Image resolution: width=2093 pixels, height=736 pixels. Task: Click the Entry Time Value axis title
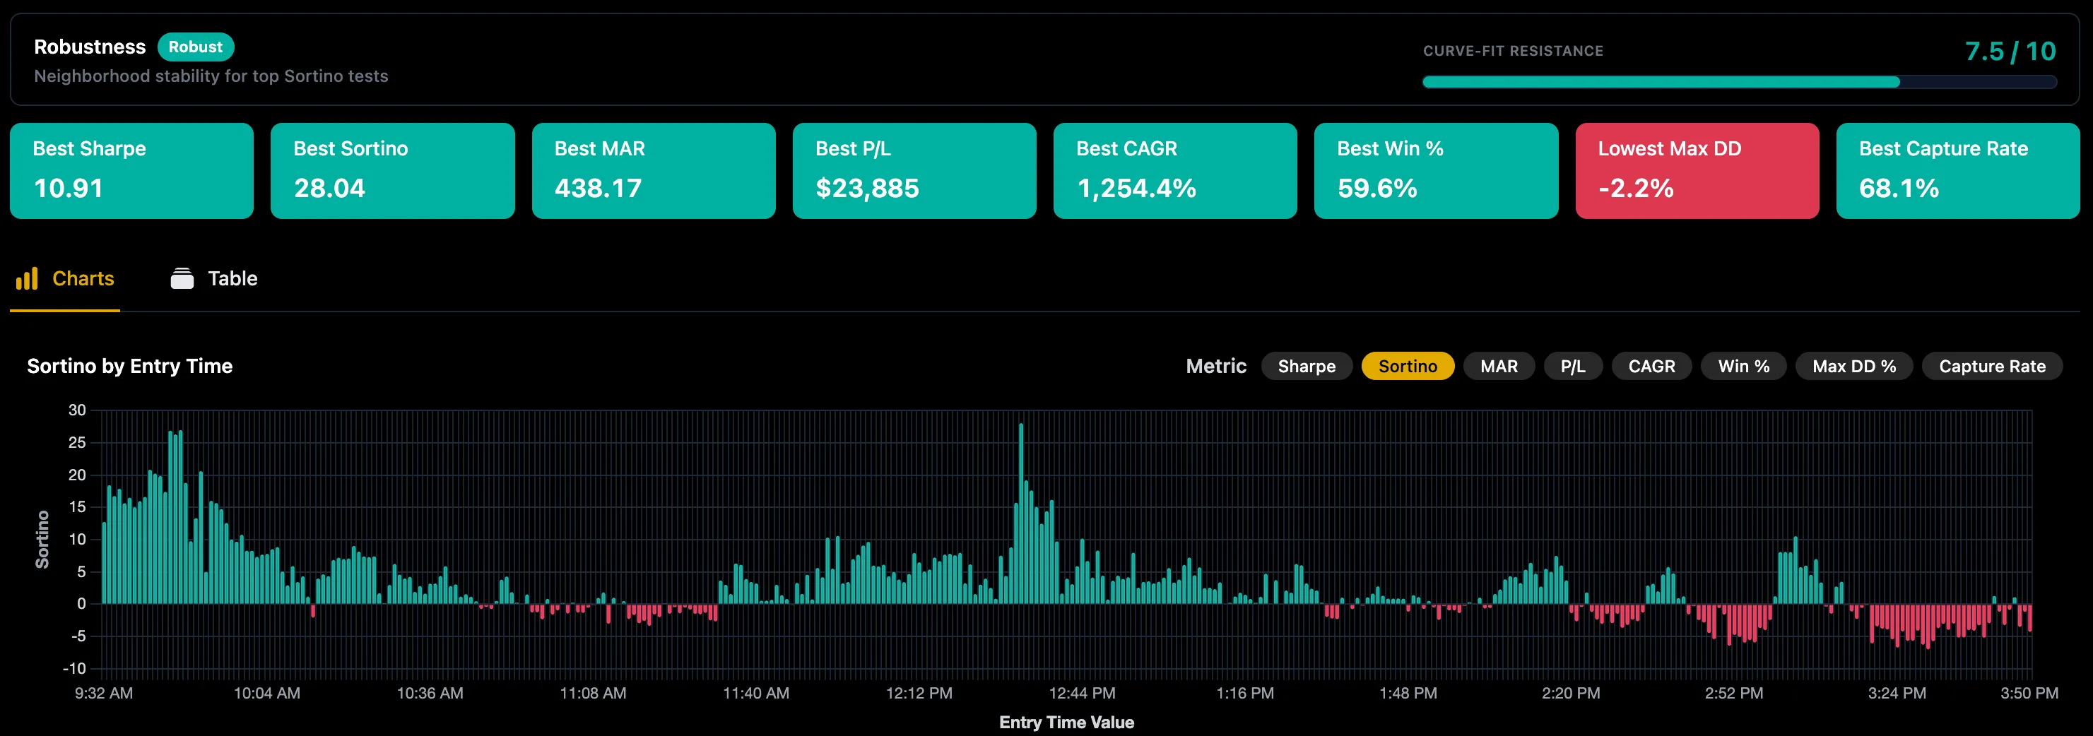point(1067,722)
